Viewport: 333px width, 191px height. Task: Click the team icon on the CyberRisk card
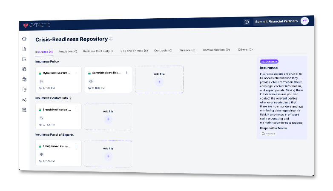41,81
